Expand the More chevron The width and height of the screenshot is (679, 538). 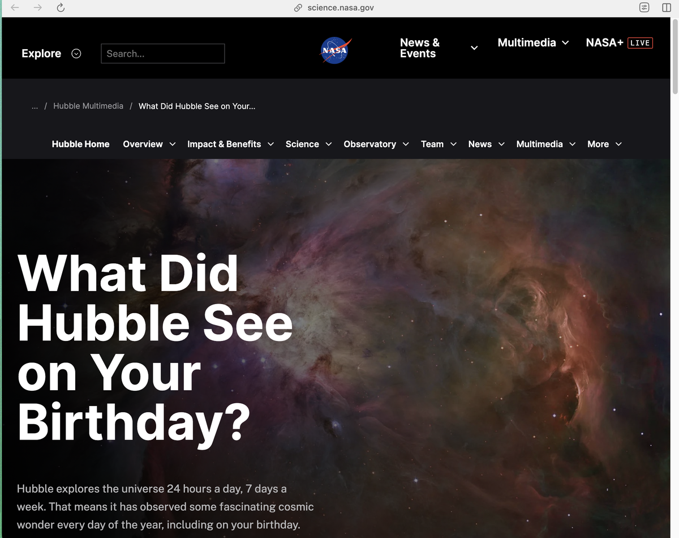[618, 144]
